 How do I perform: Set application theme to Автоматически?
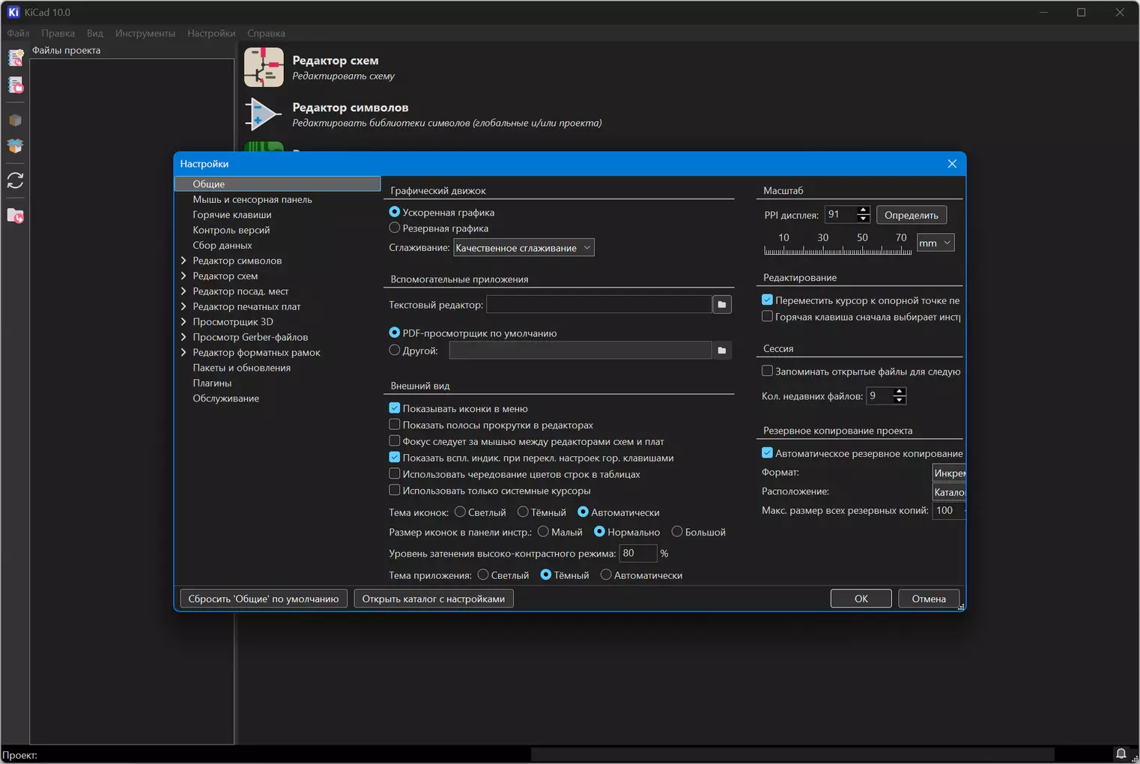point(607,575)
